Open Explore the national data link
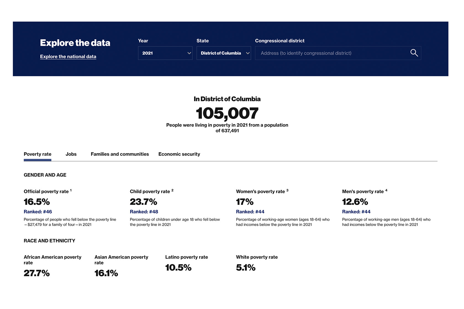Viewport: 464px width, 309px height. (68, 57)
